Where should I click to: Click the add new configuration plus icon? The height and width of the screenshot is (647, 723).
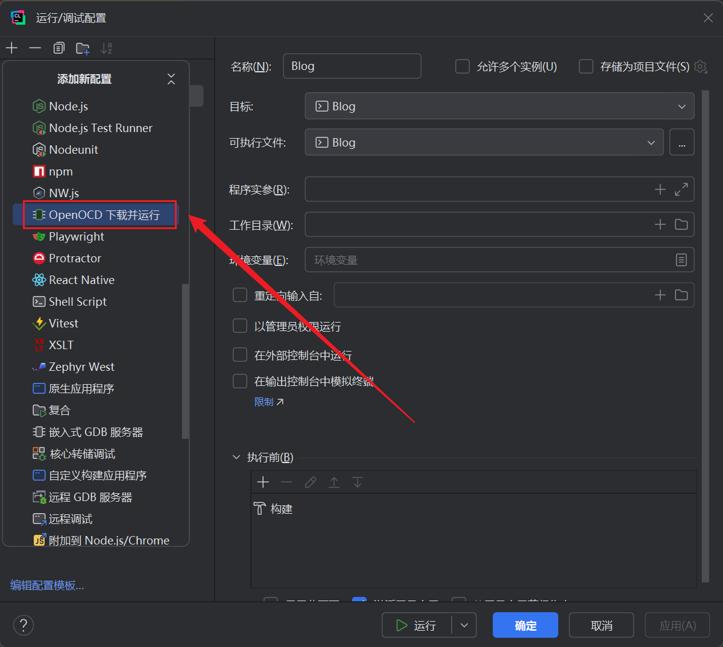pyautogui.click(x=12, y=48)
